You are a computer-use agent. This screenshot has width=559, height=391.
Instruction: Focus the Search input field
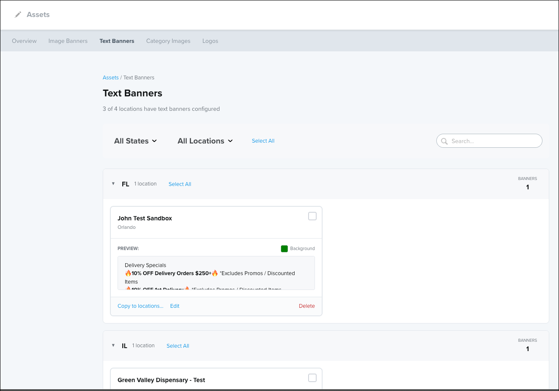click(489, 141)
